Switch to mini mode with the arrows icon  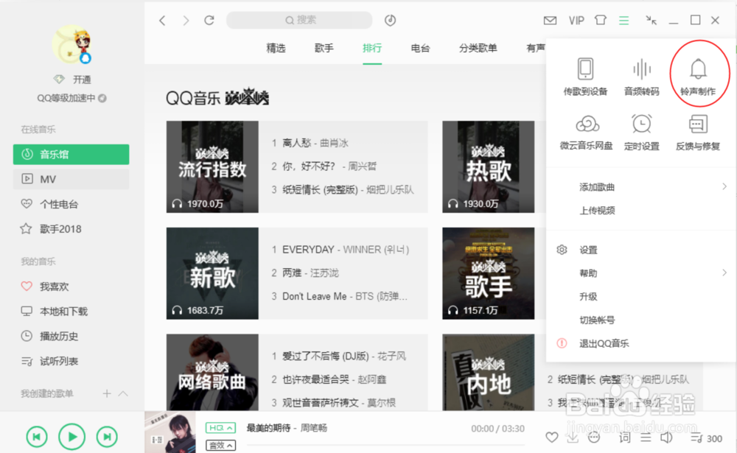pyautogui.click(x=651, y=20)
